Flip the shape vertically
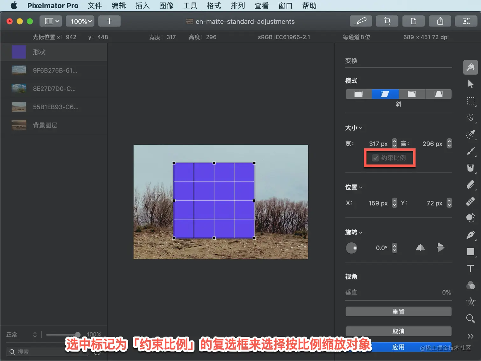The image size is (481, 361). [441, 247]
